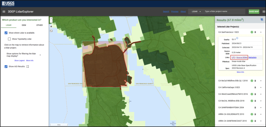Open the Source DEMs link
The width and height of the screenshot is (266, 127).
pyautogui.click(x=242, y=57)
